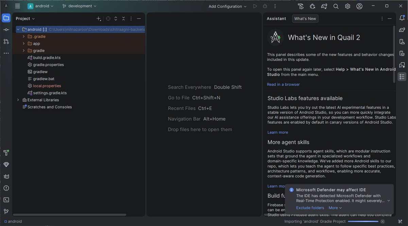
Task: Open Project panel options ellipsis
Action: click(131, 19)
